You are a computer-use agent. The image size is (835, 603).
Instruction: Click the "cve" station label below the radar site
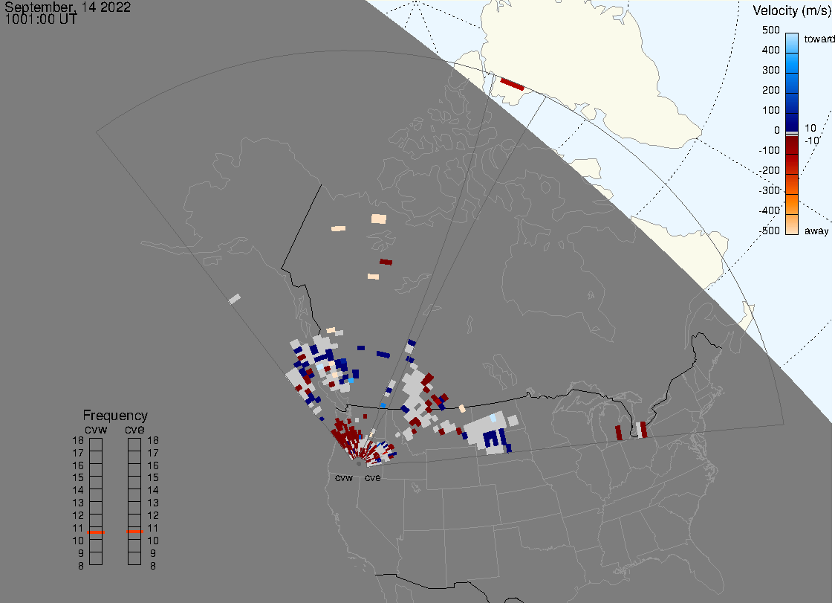[373, 478]
